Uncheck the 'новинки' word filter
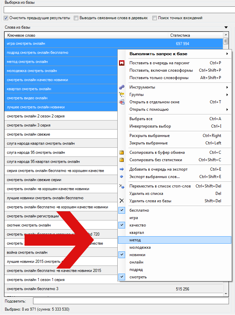The image size is (235, 315). 122,255
